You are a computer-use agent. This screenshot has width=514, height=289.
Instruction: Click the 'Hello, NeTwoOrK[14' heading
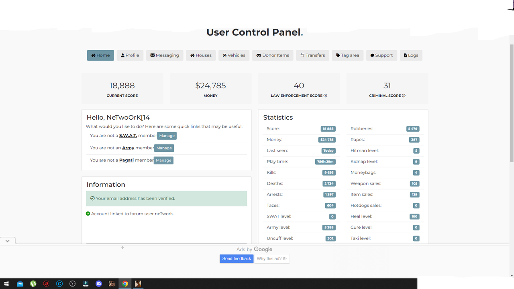pos(118,118)
